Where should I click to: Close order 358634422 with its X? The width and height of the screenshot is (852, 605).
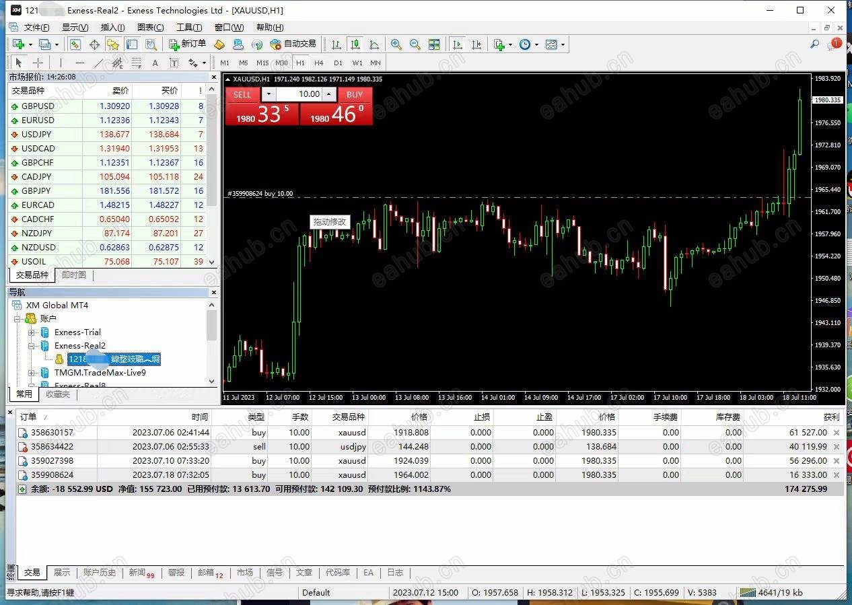837,447
